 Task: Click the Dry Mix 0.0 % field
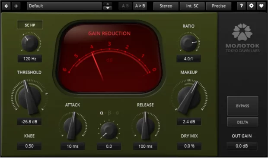189,146
